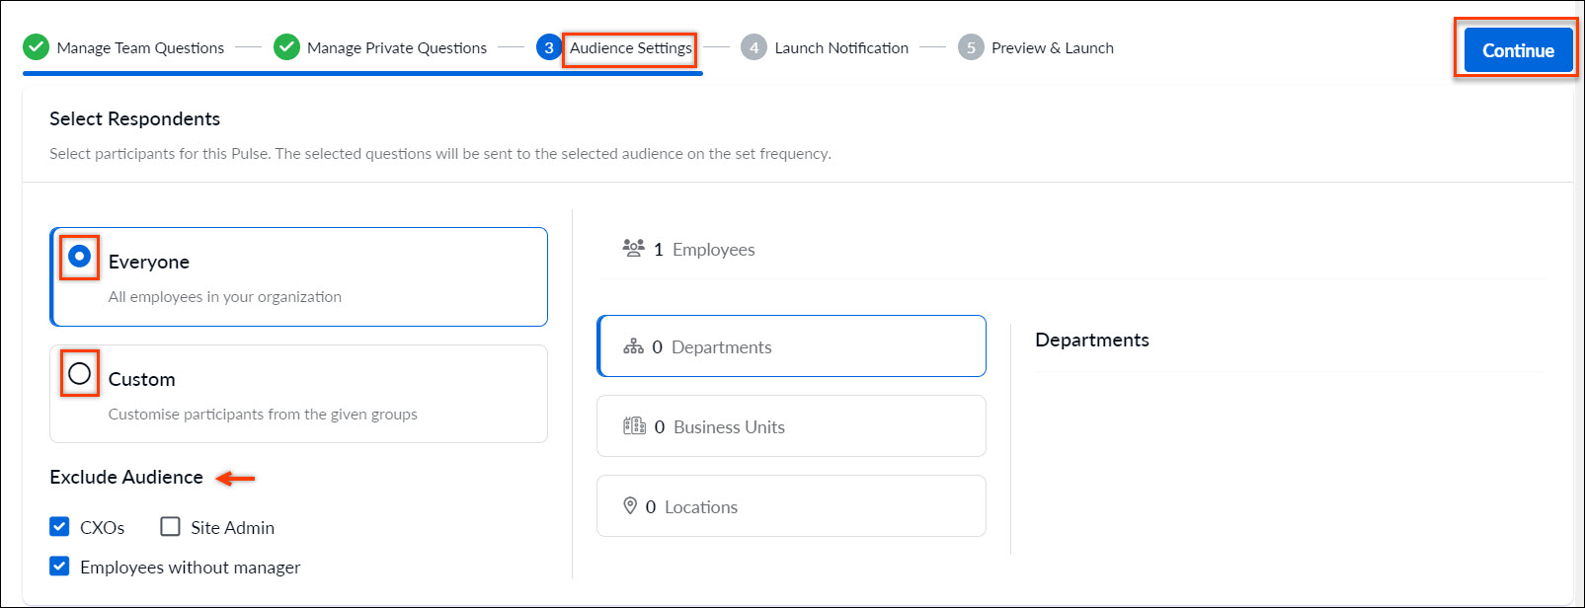Click the Exclude Audience heading

click(126, 477)
